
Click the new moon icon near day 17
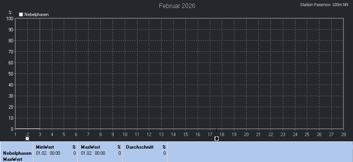tap(216, 138)
